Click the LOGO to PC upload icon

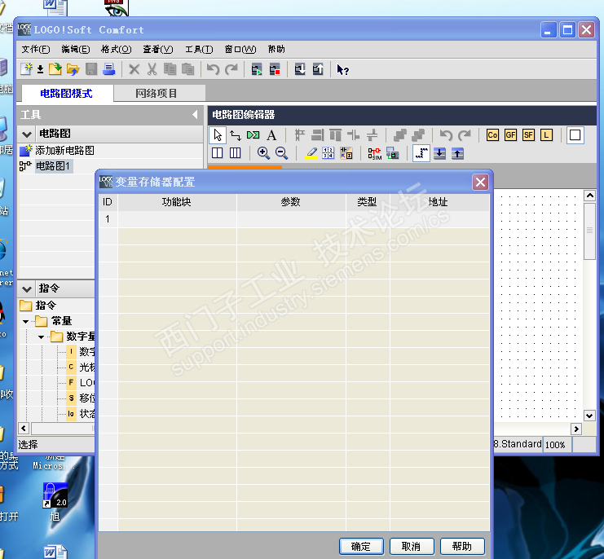[318, 69]
